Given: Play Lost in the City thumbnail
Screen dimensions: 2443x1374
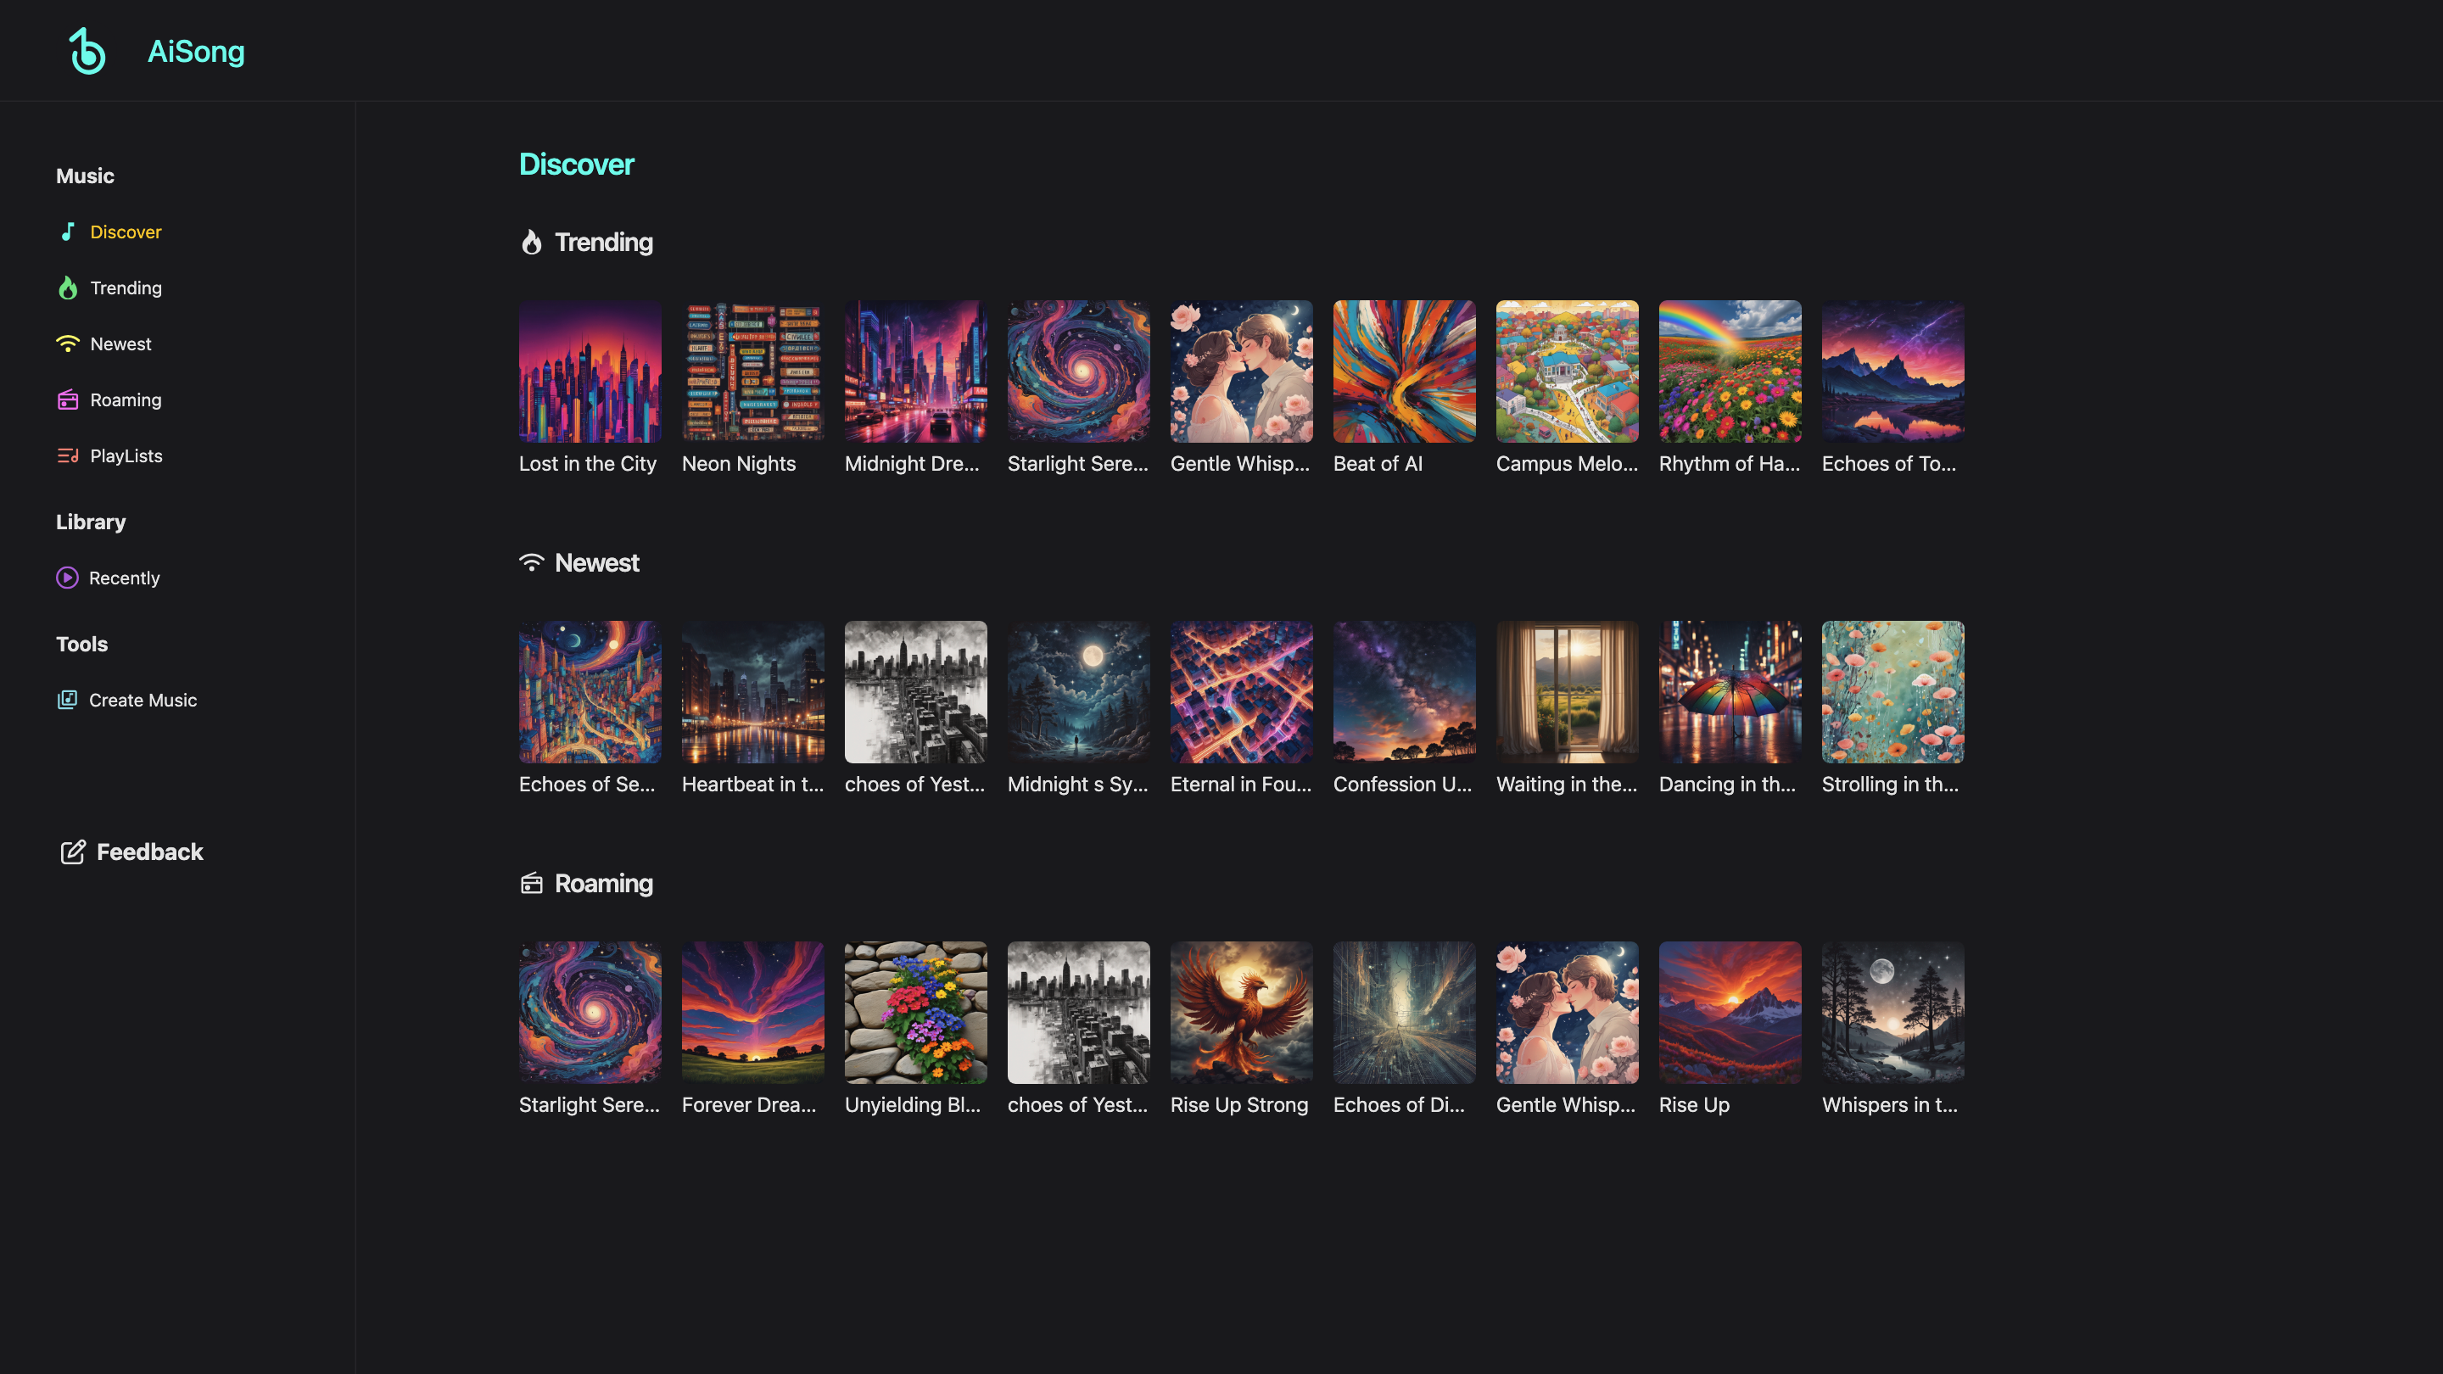Looking at the screenshot, I should coord(590,371).
